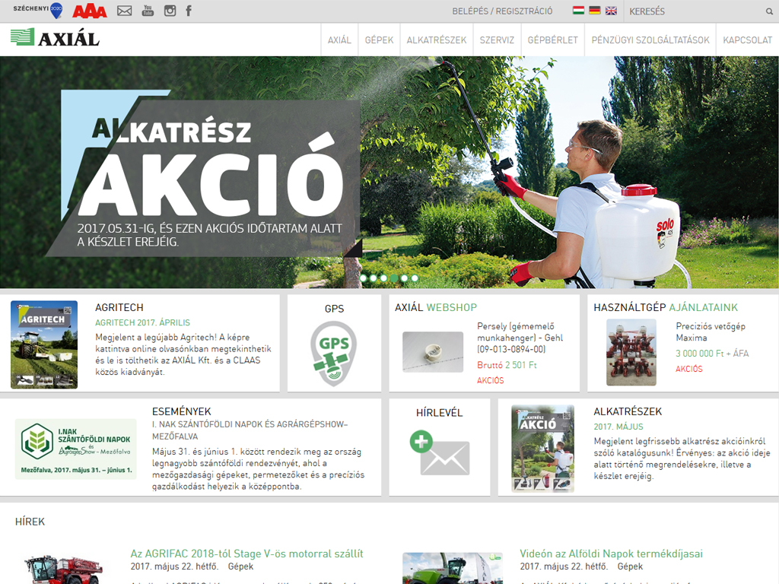Open the Agritech magazine cover thumbnail
Image resolution: width=779 pixels, height=584 pixels.
pos(44,344)
